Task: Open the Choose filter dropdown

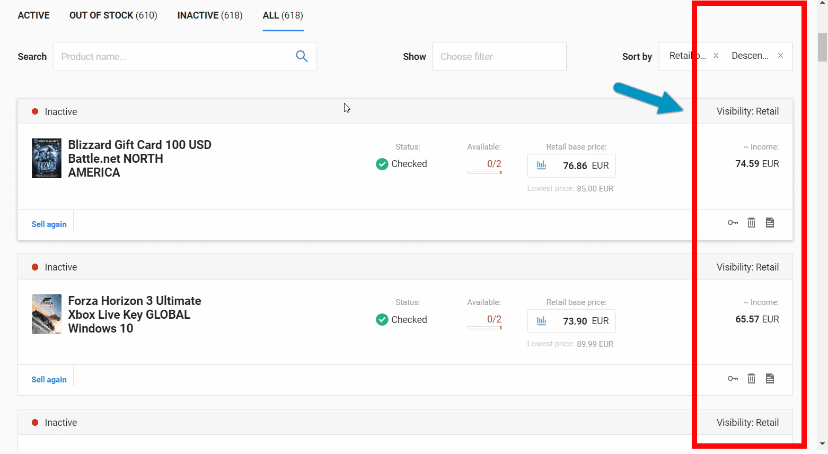Action: (499, 56)
